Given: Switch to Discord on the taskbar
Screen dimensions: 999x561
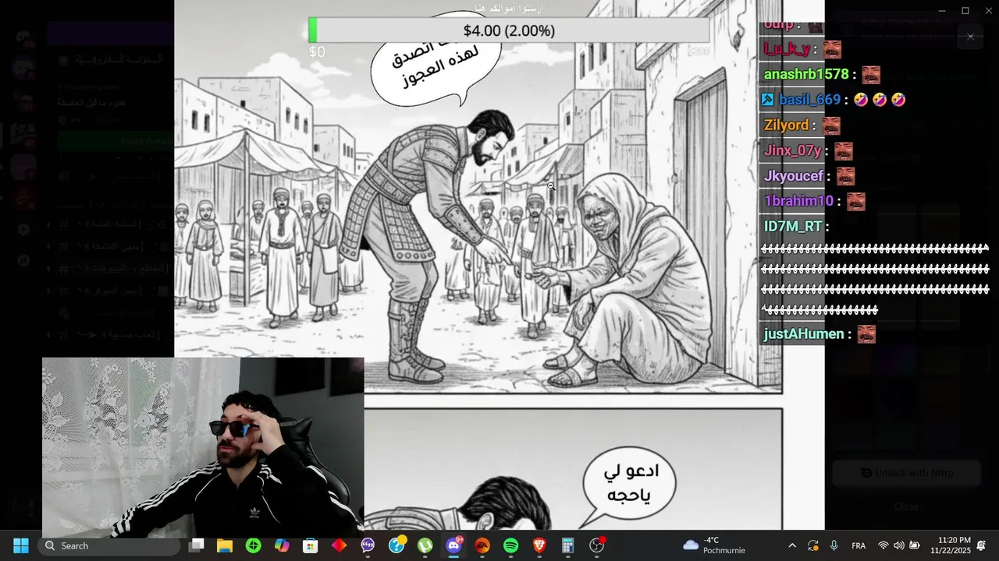Looking at the screenshot, I should pos(453,545).
